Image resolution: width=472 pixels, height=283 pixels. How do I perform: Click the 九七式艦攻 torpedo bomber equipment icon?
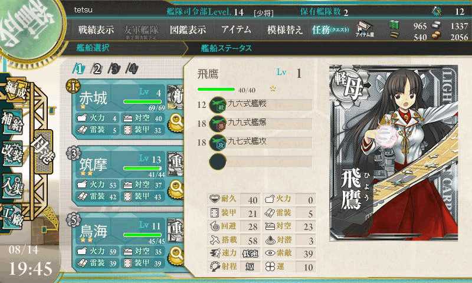[218, 142]
